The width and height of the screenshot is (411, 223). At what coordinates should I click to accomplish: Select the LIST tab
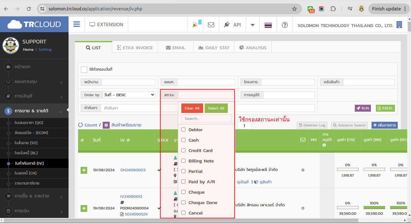[94, 48]
